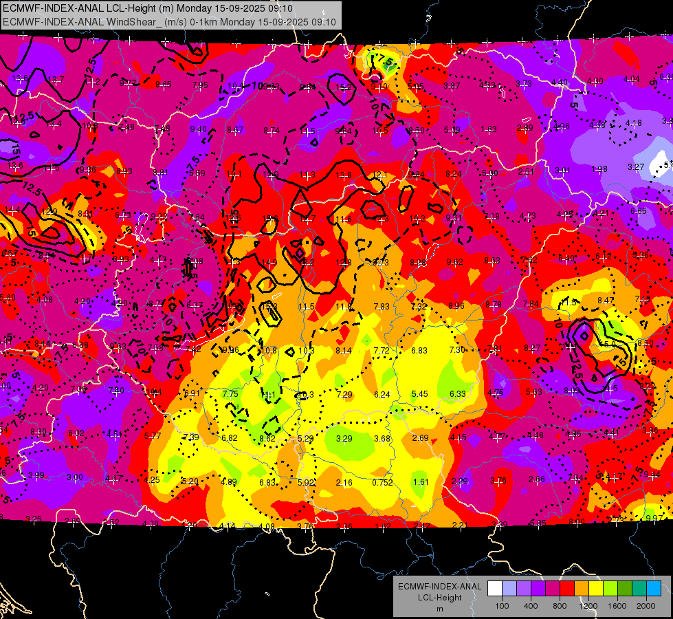Pick the lime green legend swatch
The height and width of the screenshot is (619, 673).
click(x=610, y=589)
